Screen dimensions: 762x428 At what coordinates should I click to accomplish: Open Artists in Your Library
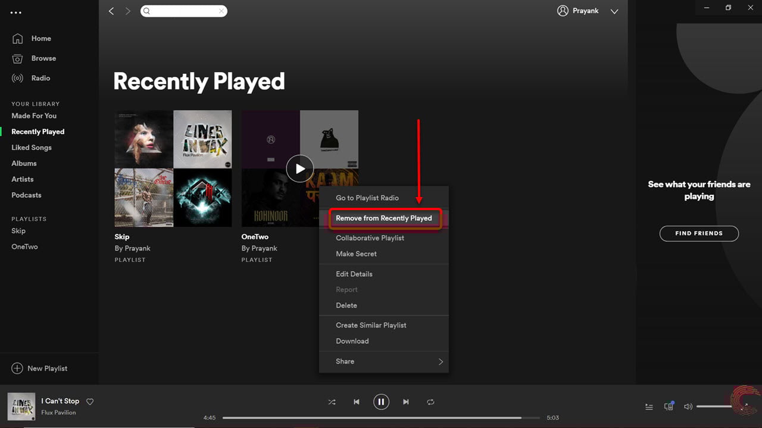tap(22, 179)
